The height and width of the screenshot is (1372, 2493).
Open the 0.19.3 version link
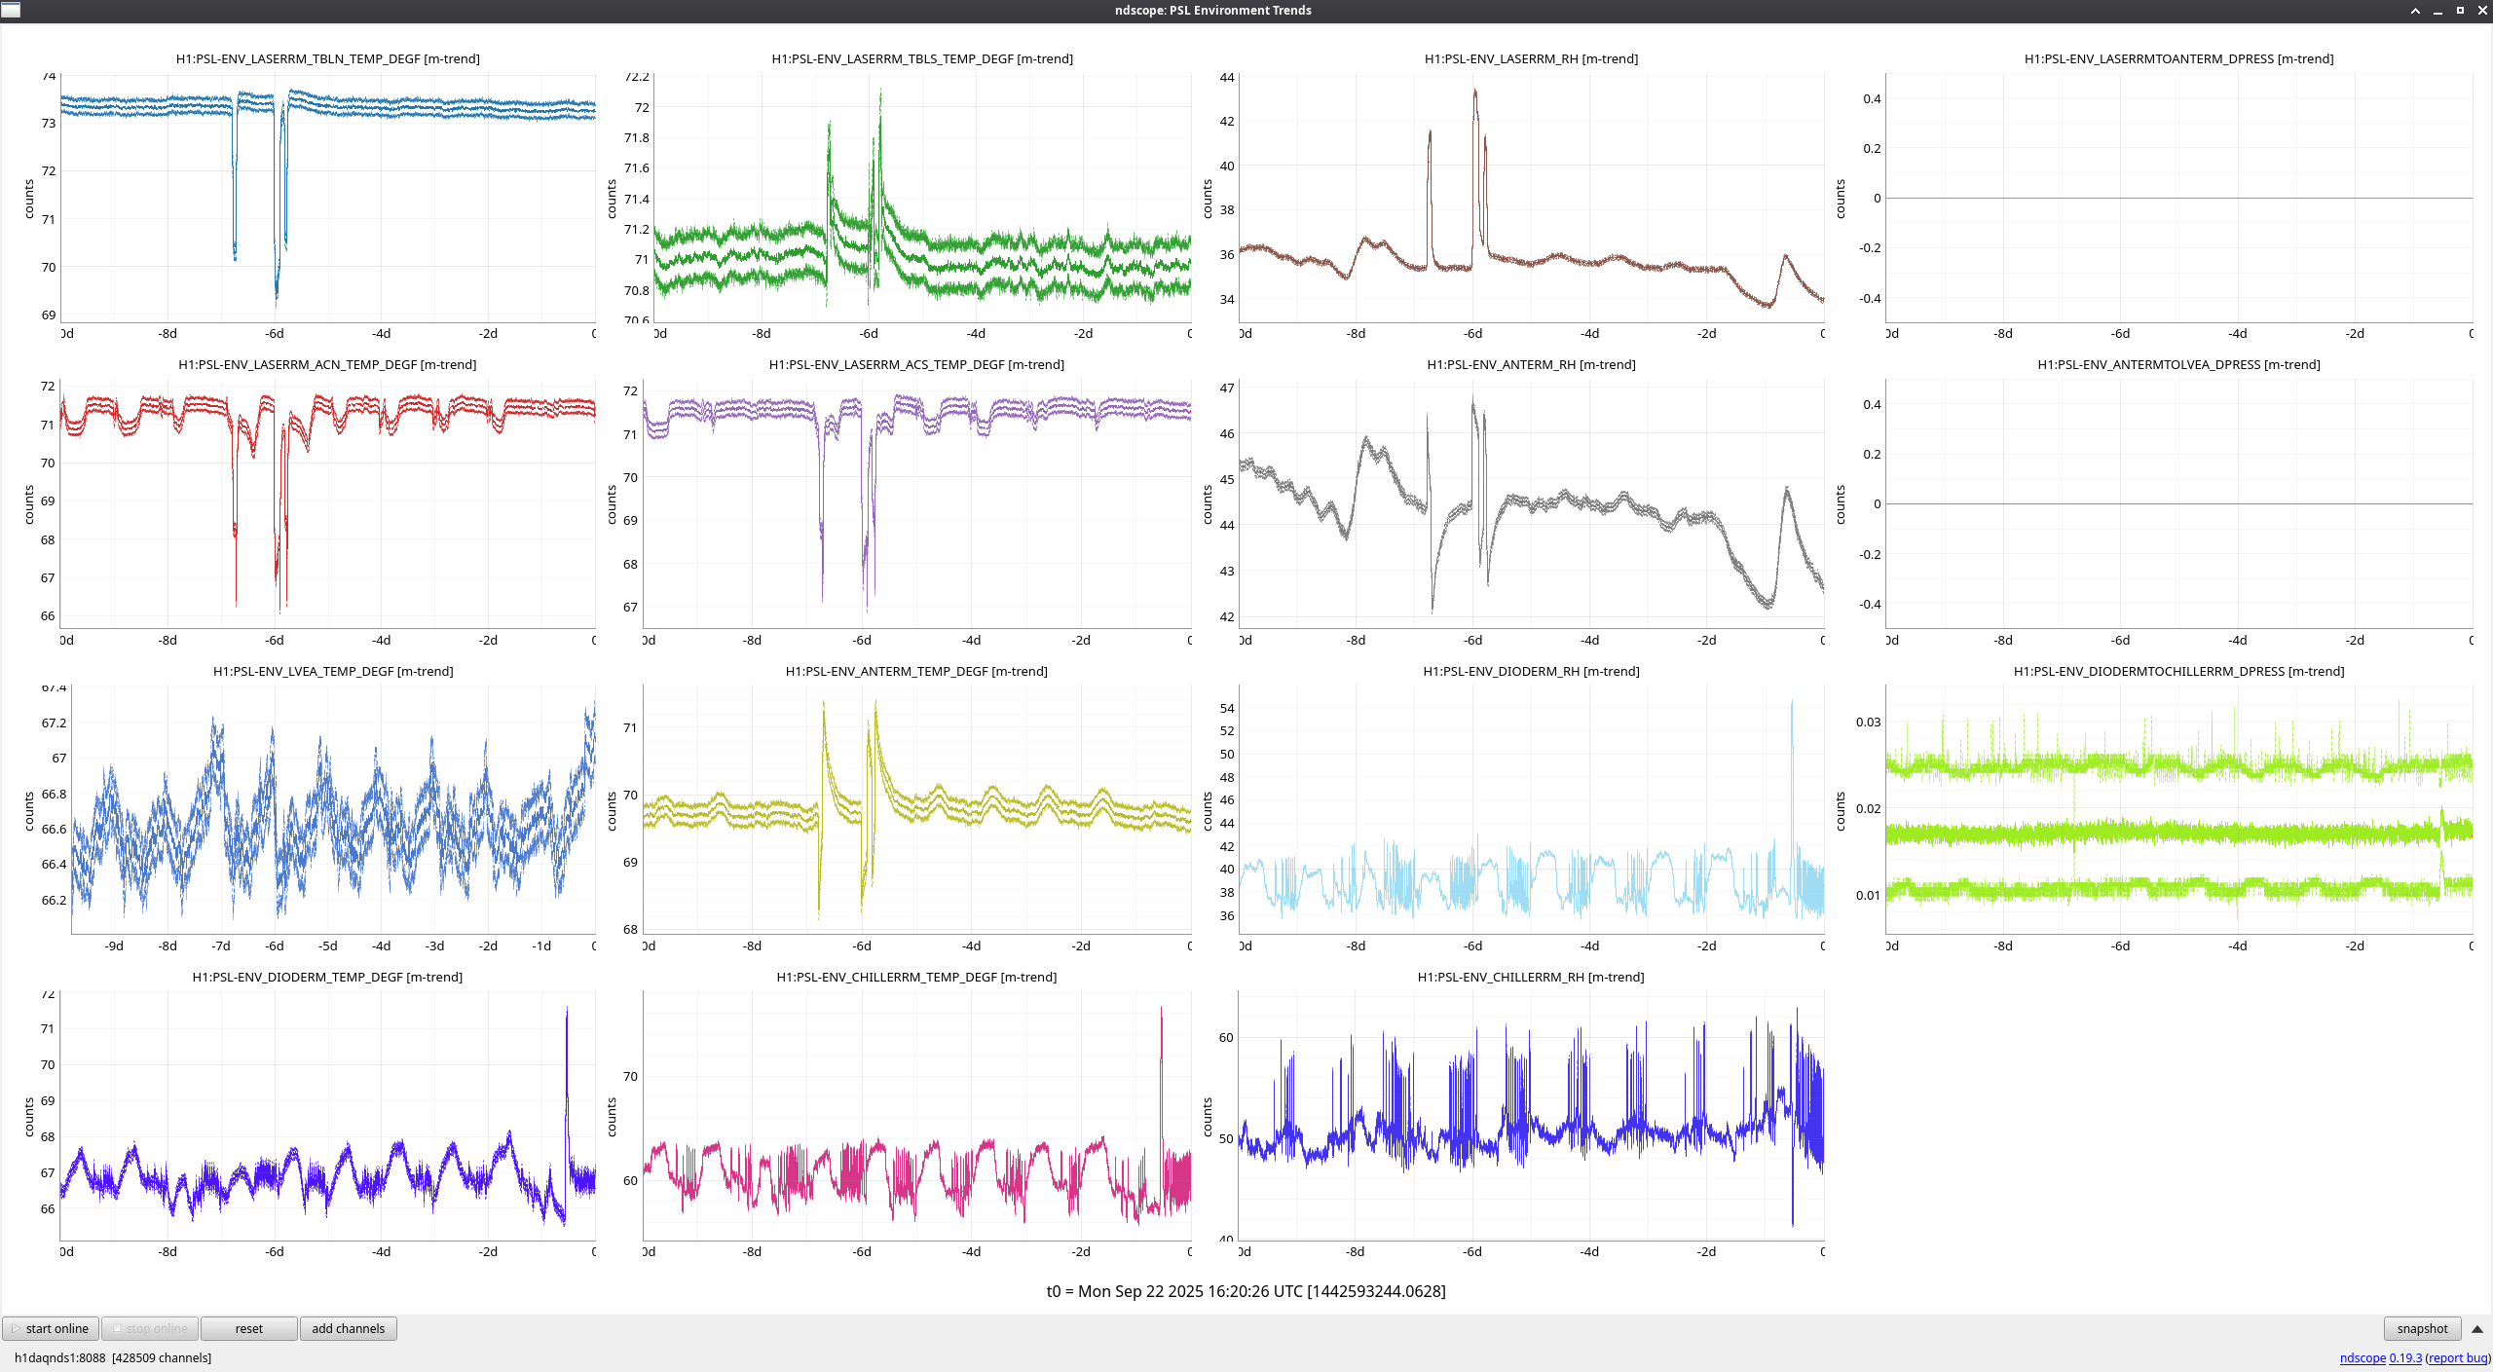(x=2405, y=1357)
